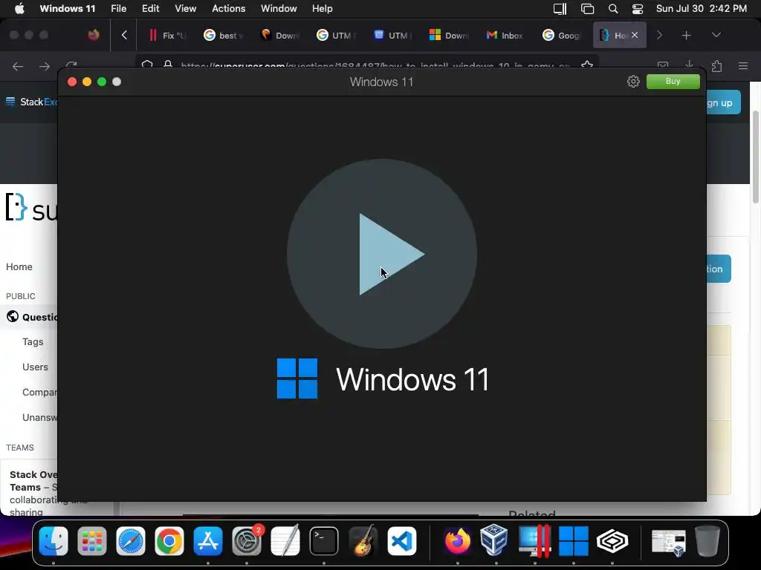Click the Firefox page vertical scrollbar
Viewport: 761px width, 570px height.
[x=755, y=157]
